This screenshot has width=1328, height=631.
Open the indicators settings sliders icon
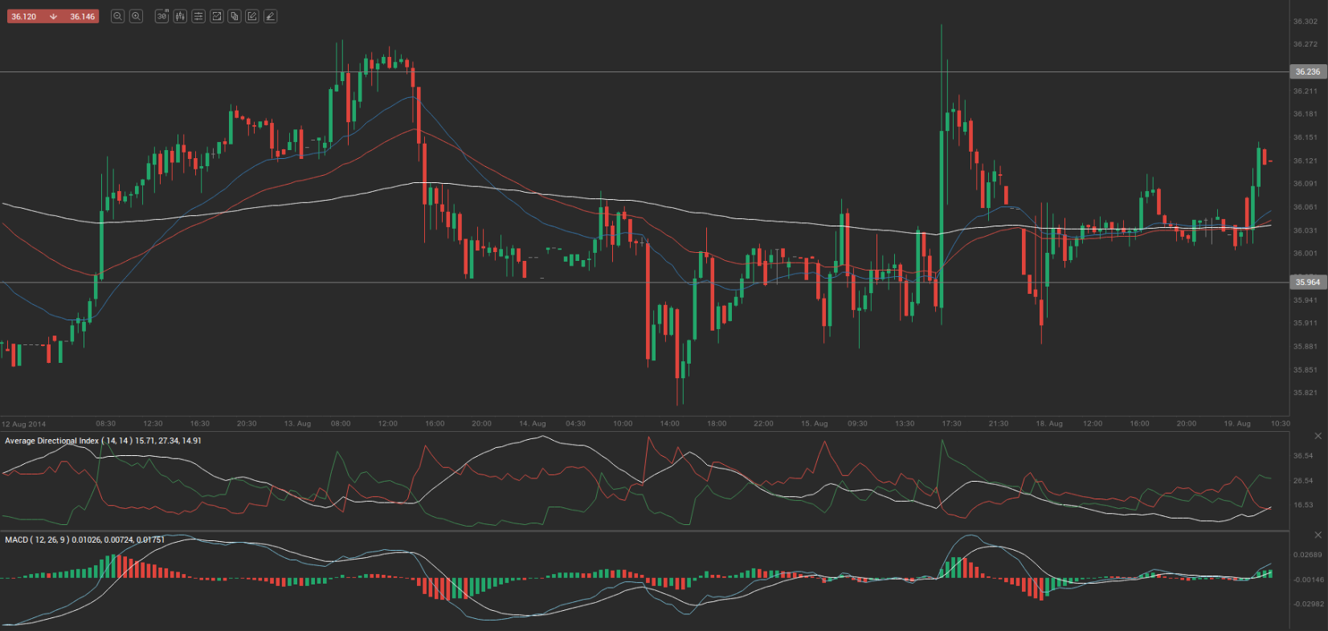pos(198,16)
